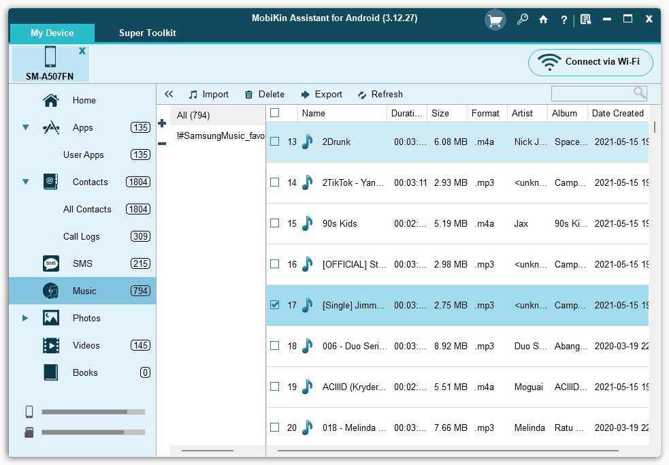The image size is (669, 465).
Task: Expand the Photos tree arrow
Action: click(25, 318)
